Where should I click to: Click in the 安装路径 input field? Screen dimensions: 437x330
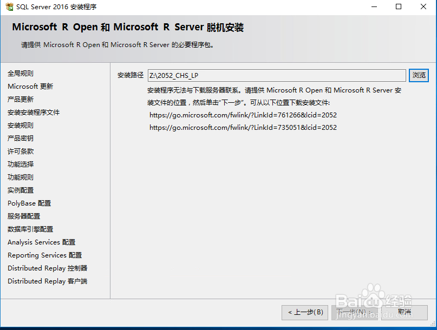pyautogui.click(x=277, y=76)
